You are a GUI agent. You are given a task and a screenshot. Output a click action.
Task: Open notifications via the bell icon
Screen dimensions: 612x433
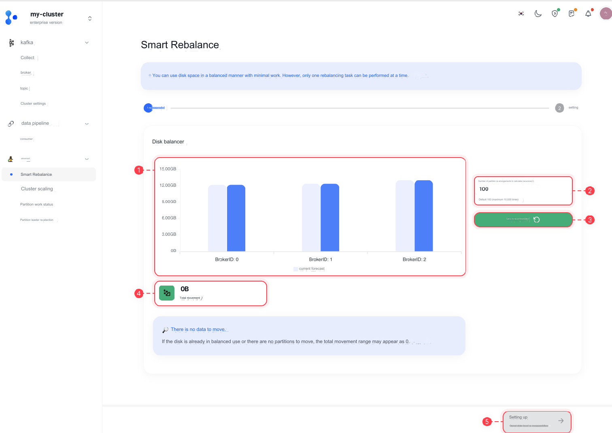coord(588,14)
